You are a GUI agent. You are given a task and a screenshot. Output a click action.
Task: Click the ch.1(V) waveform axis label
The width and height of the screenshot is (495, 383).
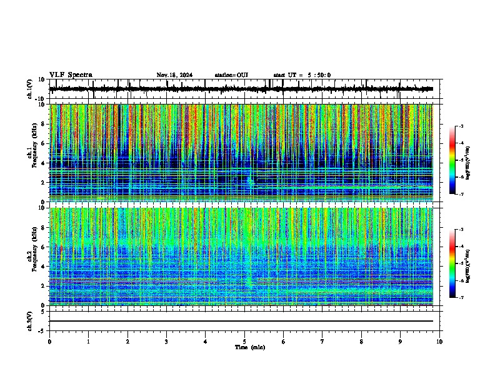click(30, 89)
